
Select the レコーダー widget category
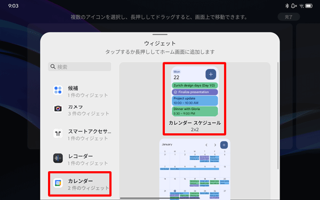click(79, 159)
